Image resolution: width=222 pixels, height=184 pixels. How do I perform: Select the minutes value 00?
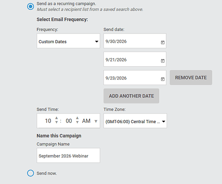(69, 121)
